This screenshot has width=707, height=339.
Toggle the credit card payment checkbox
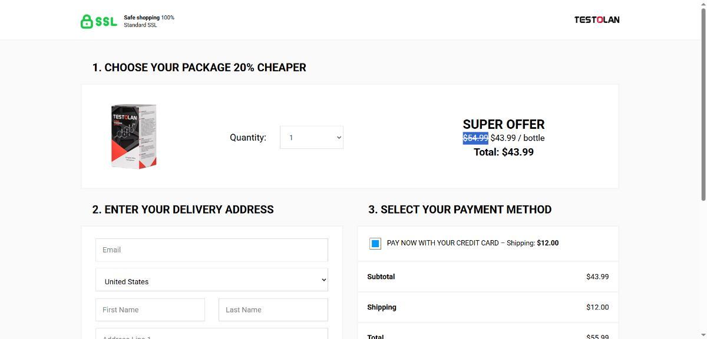pos(375,243)
